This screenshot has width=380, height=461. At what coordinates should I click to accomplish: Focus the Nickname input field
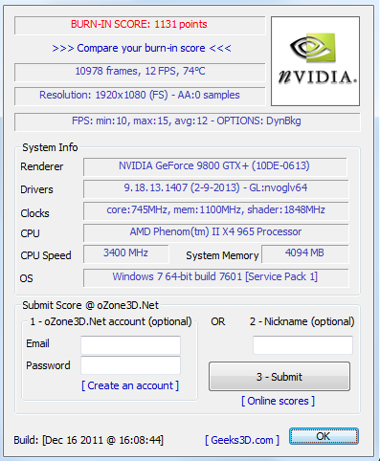coord(302,344)
